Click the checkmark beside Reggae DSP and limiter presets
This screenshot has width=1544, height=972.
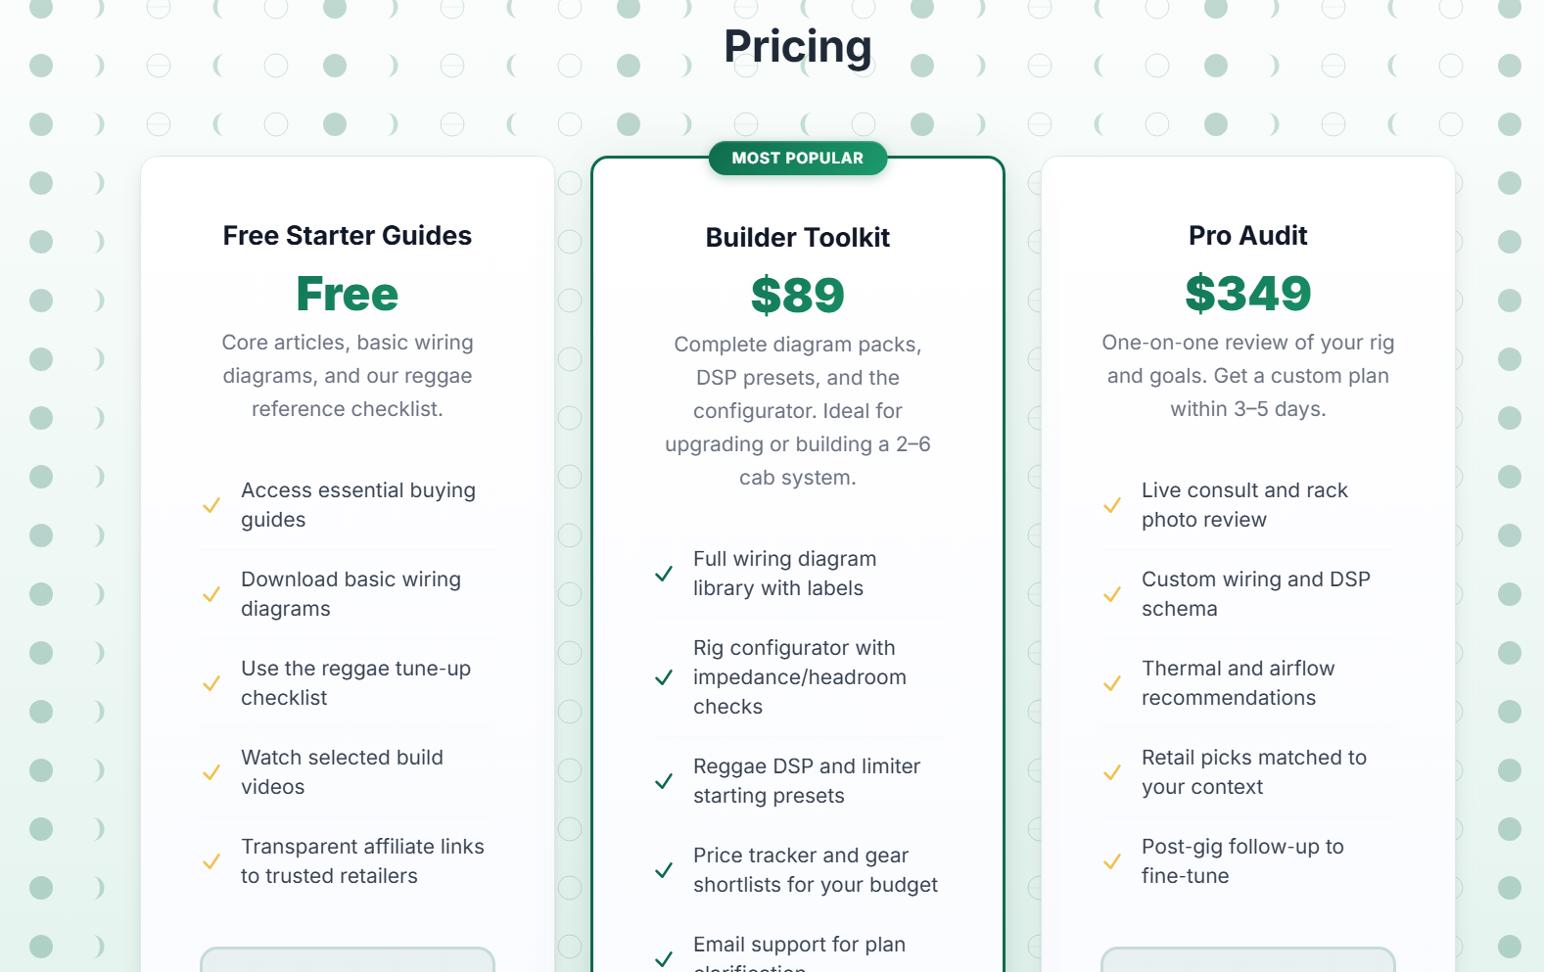click(x=664, y=781)
